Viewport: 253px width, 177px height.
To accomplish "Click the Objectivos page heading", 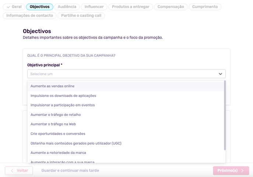I will pyautogui.click(x=37, y=31).
